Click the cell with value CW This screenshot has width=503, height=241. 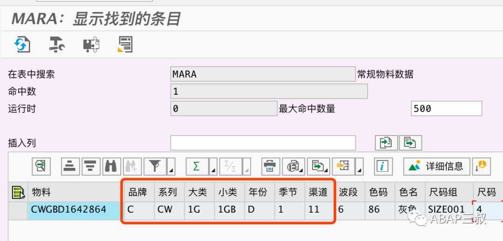(x=170, y=210)
